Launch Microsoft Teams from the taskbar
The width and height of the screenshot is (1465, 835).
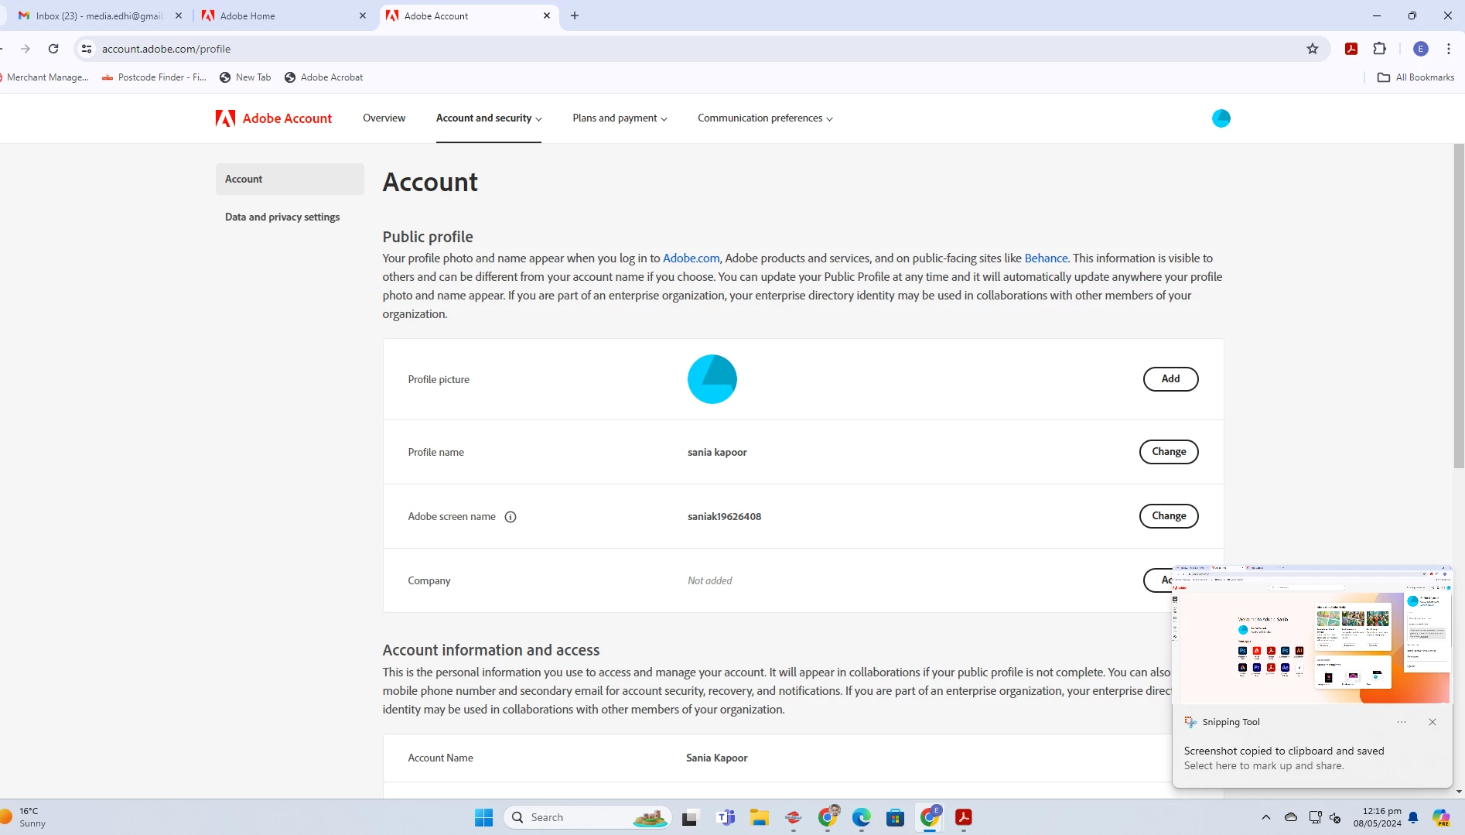[x=726, y=817]
